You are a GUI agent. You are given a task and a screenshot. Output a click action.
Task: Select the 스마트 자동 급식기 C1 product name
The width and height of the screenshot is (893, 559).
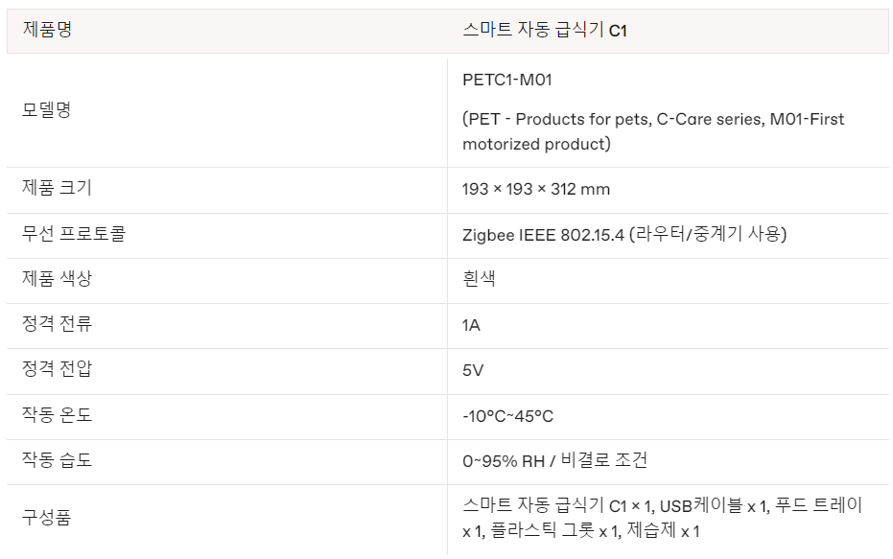click(544, 30)
